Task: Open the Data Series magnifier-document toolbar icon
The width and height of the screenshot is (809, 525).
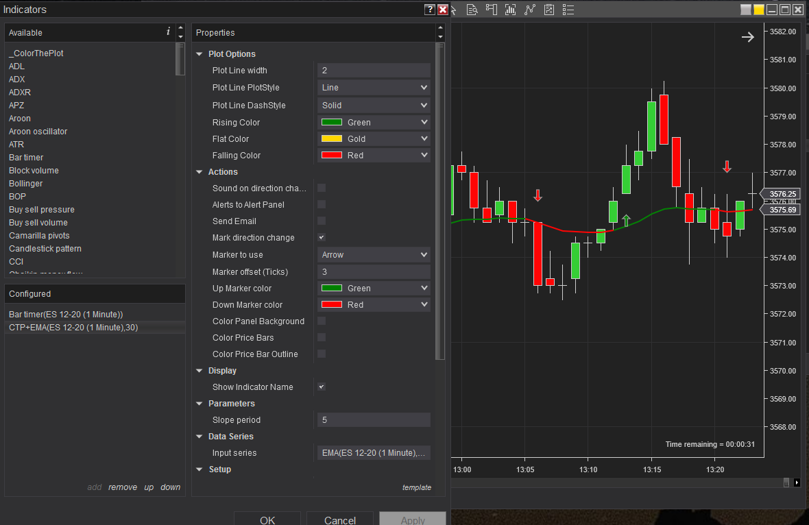Action: pos(472,10)
